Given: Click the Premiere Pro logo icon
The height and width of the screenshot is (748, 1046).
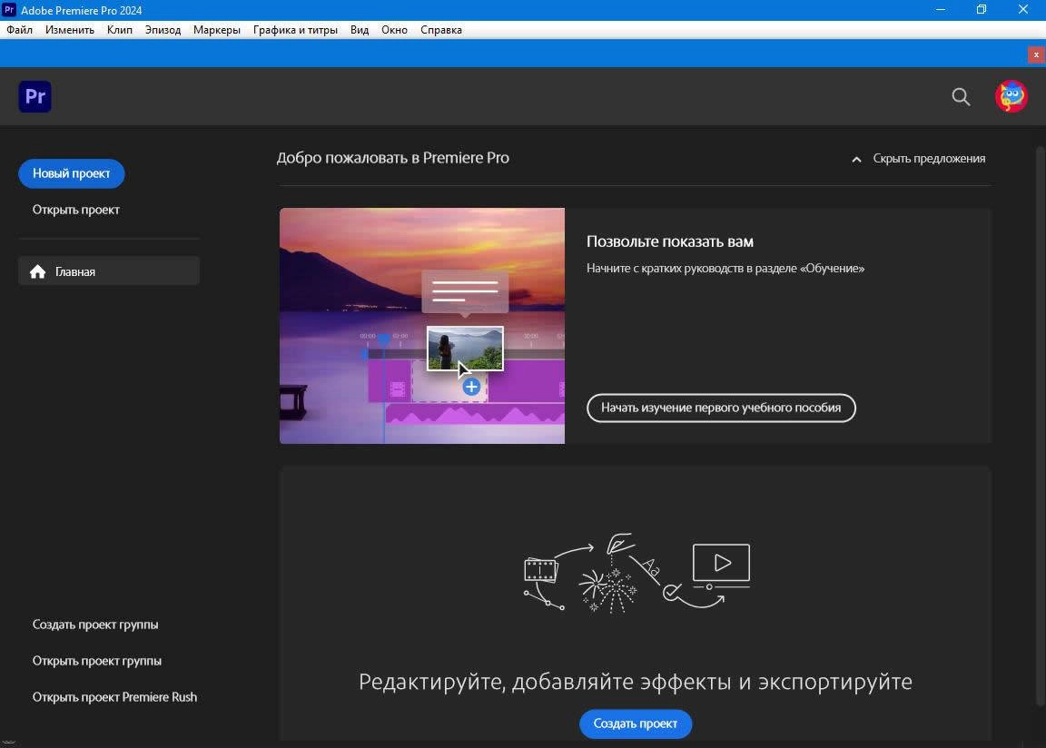Looking at the screenshot, I should (x=35, y=96).
